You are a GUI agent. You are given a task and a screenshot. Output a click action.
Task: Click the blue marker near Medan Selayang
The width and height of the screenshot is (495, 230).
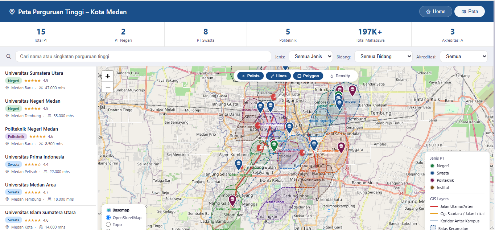coord(238,164)
